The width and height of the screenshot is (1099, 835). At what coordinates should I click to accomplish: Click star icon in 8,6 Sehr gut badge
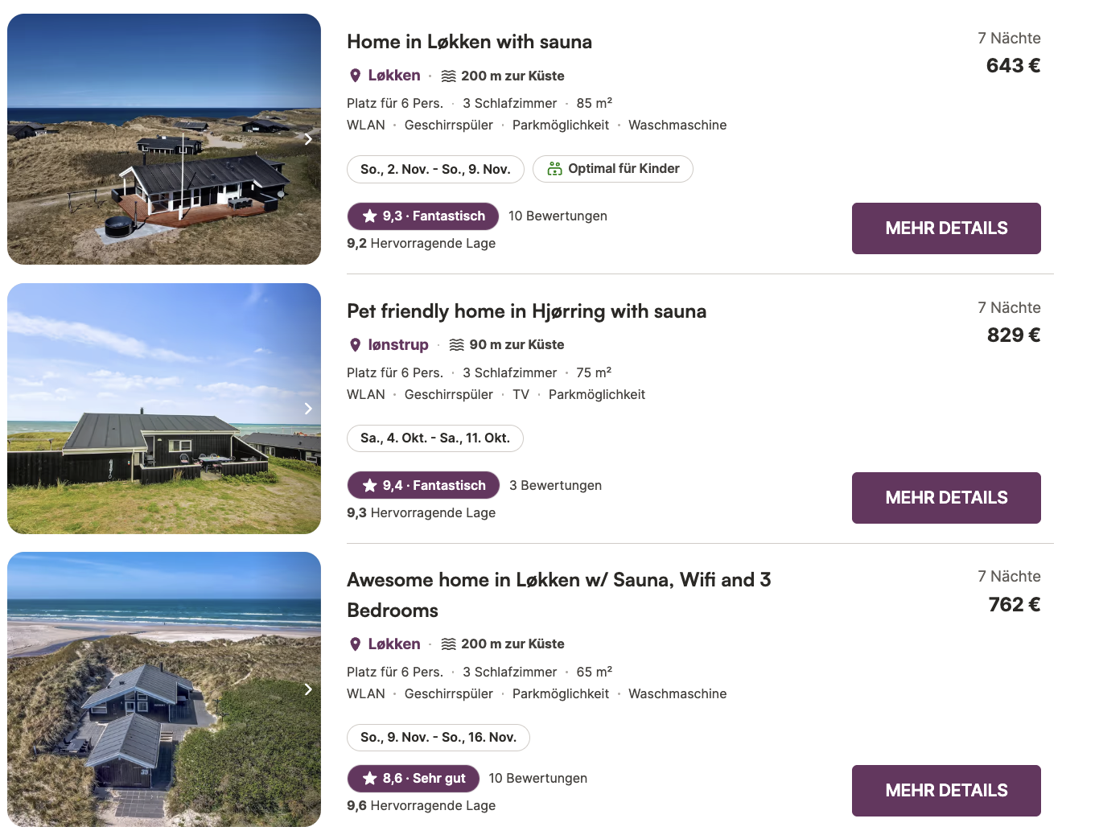pos(369,778)
